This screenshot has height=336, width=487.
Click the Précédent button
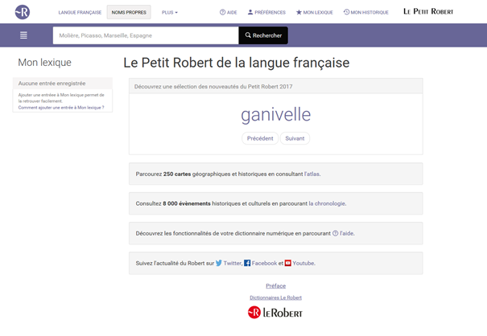tap(260, 138)
